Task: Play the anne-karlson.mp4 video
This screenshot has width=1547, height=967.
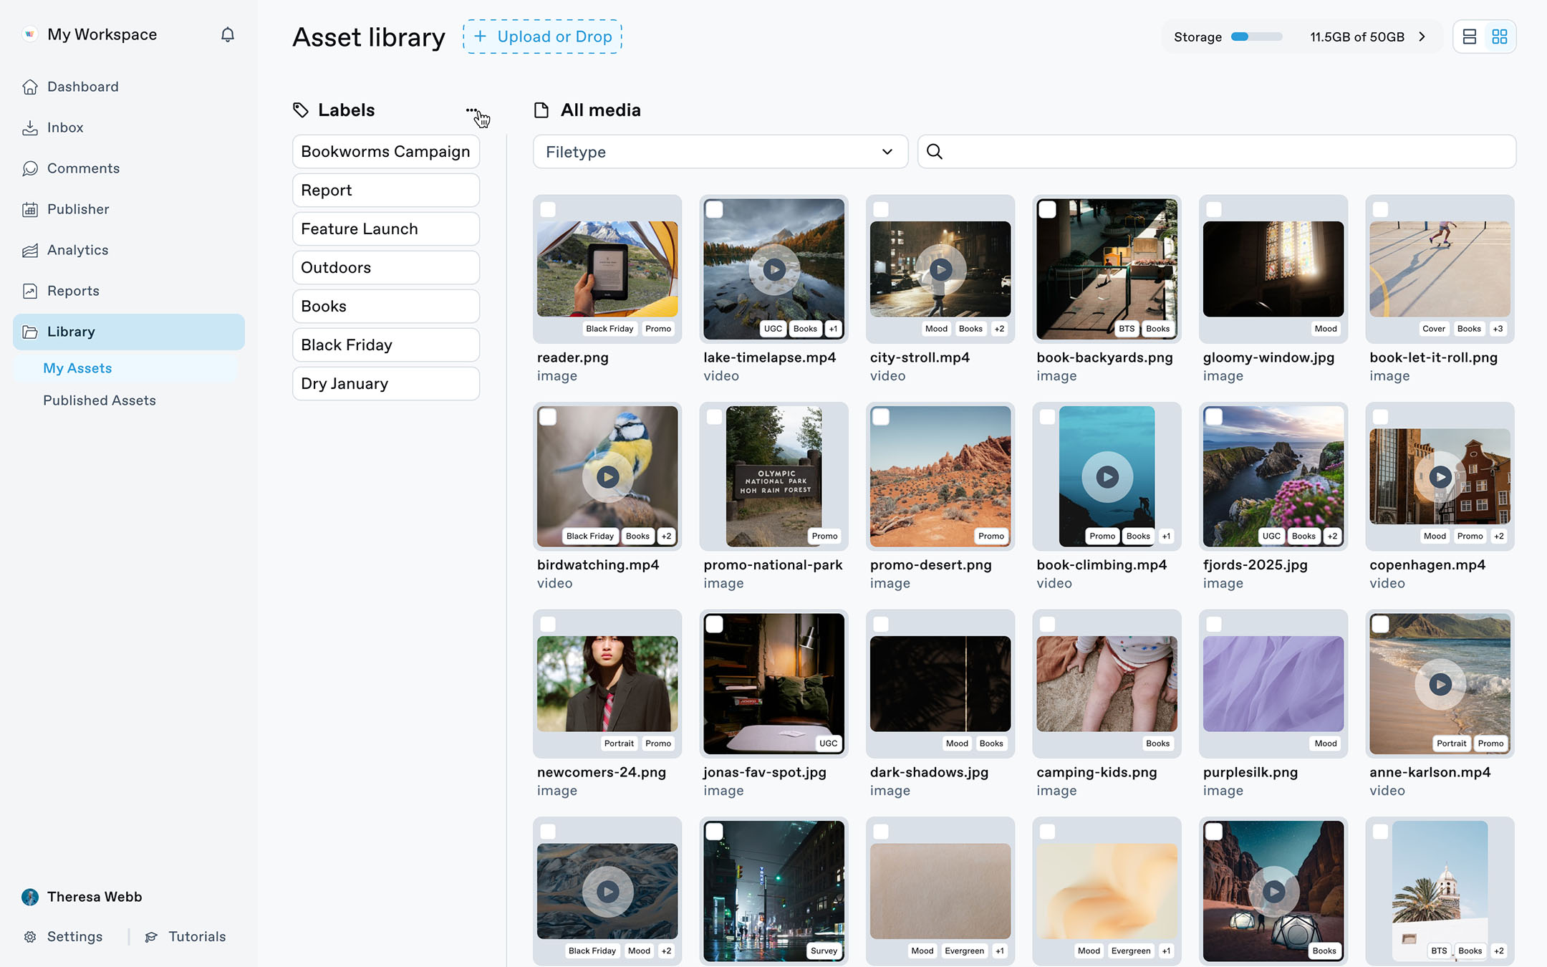Action: coord(1440,684)
